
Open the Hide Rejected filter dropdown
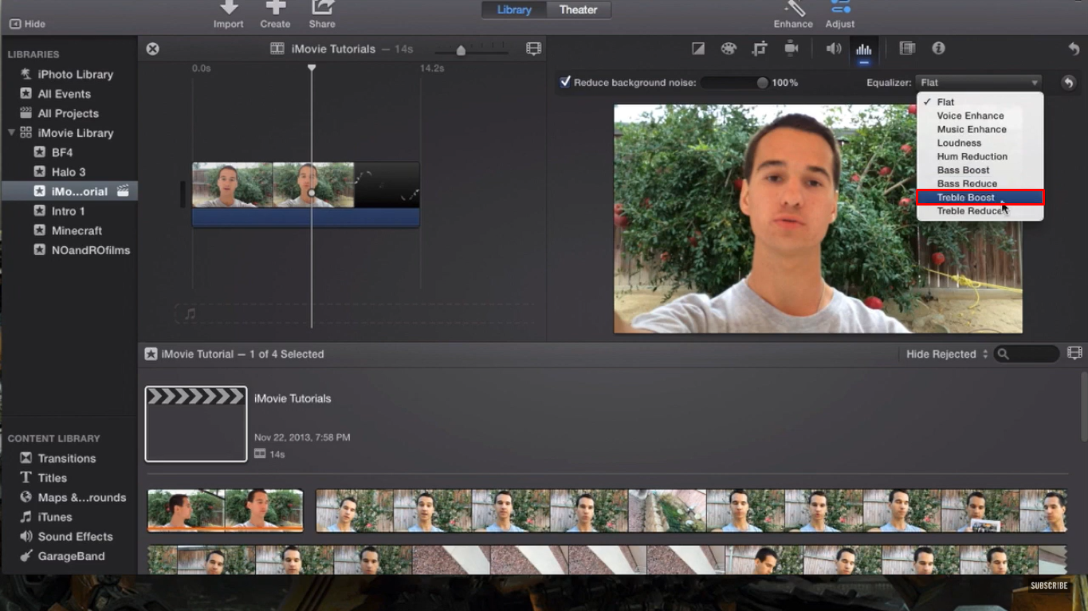click(947, 354)
